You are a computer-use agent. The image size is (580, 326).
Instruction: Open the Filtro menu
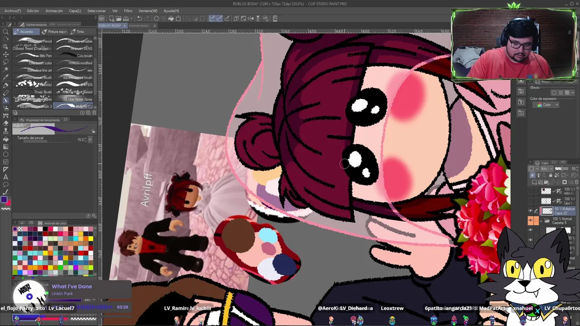[128, 10]
